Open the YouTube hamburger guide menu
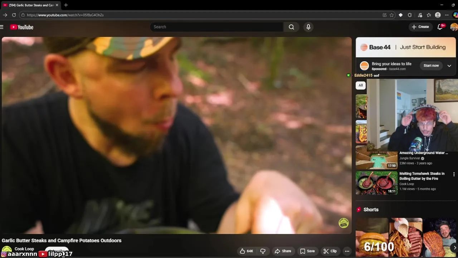Screen dimensions: 458x258 click(x=2, y=27)
